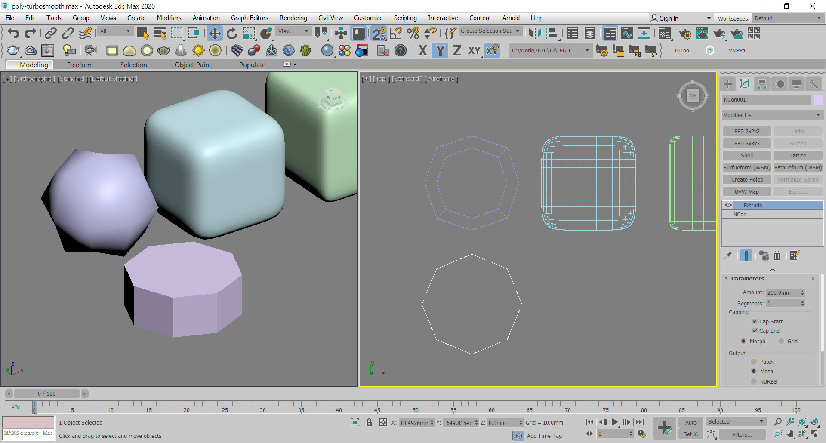Click the Shell modifier button

747,155
